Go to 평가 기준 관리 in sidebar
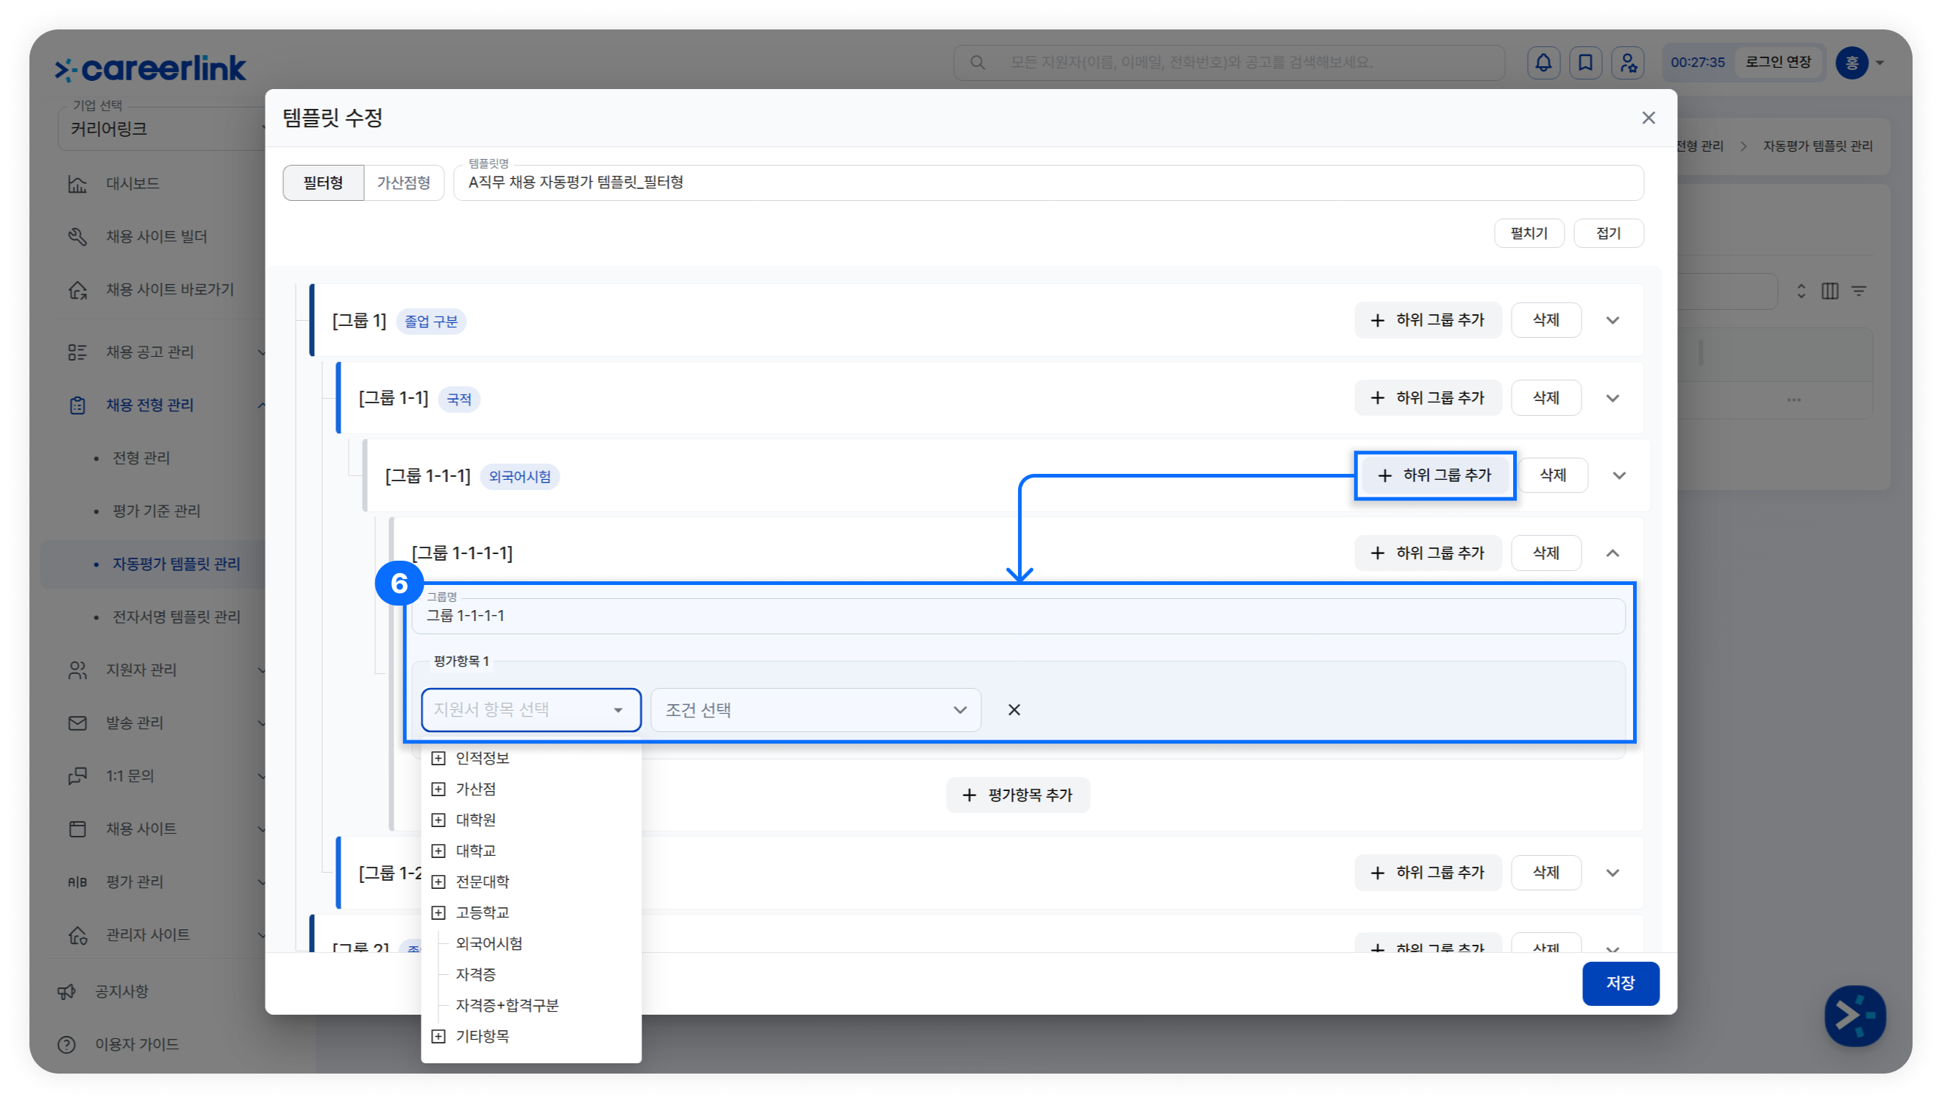1942x1103 pixels. point(156,511)
